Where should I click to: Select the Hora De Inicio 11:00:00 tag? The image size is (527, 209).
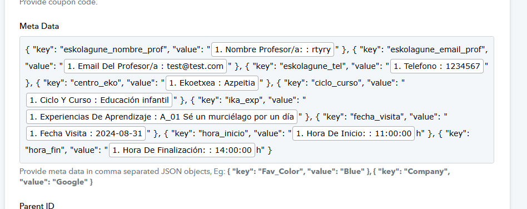point(354,133)
